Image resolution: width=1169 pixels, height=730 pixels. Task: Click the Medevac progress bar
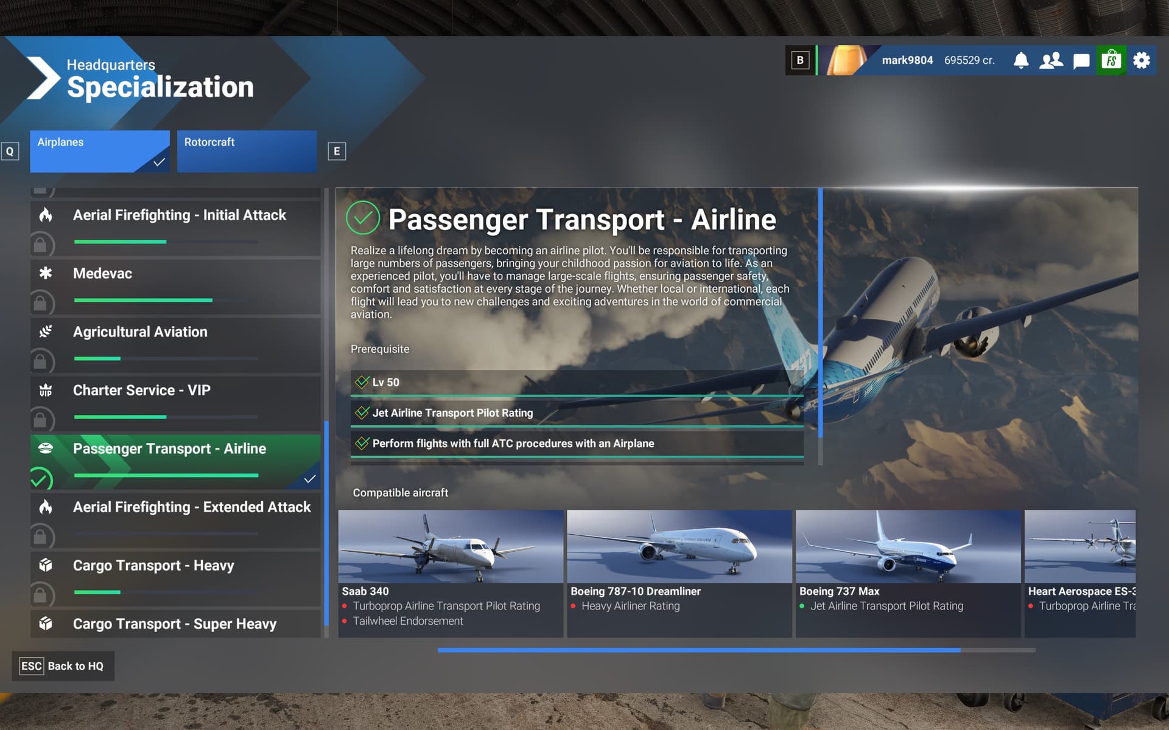pos(166,300)
